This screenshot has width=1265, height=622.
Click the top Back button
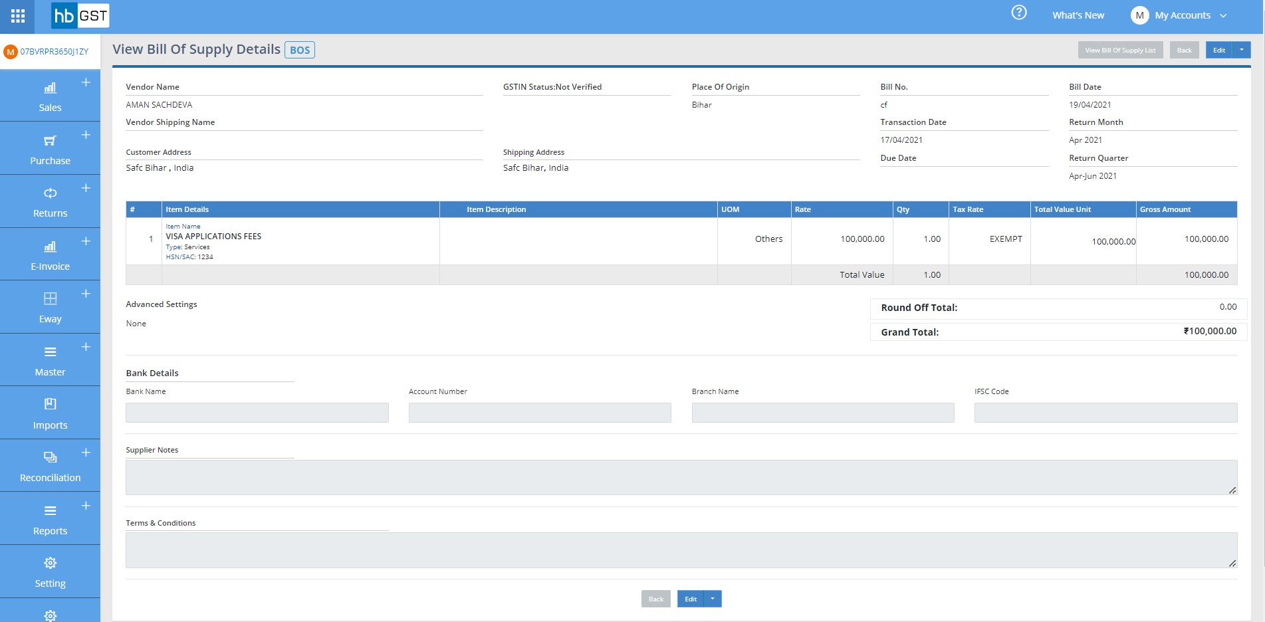[x=1184, y=50]
